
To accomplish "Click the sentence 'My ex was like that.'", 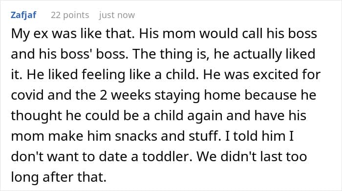I will [73, 34].
